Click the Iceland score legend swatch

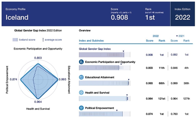pos(15,40)
